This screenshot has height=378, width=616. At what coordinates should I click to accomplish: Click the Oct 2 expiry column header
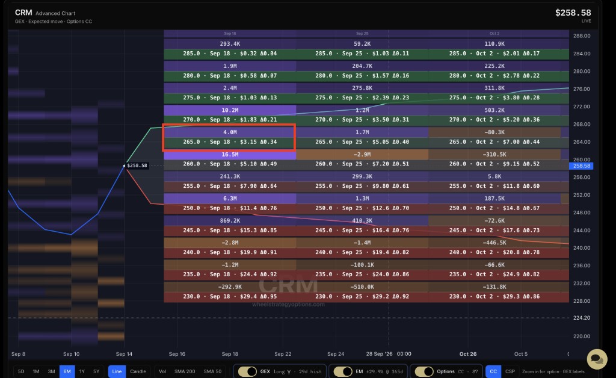tap(494, 33)
